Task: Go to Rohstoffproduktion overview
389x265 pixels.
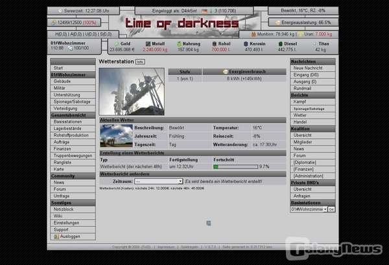Action: pyautogui.click(x=73, y=135)
